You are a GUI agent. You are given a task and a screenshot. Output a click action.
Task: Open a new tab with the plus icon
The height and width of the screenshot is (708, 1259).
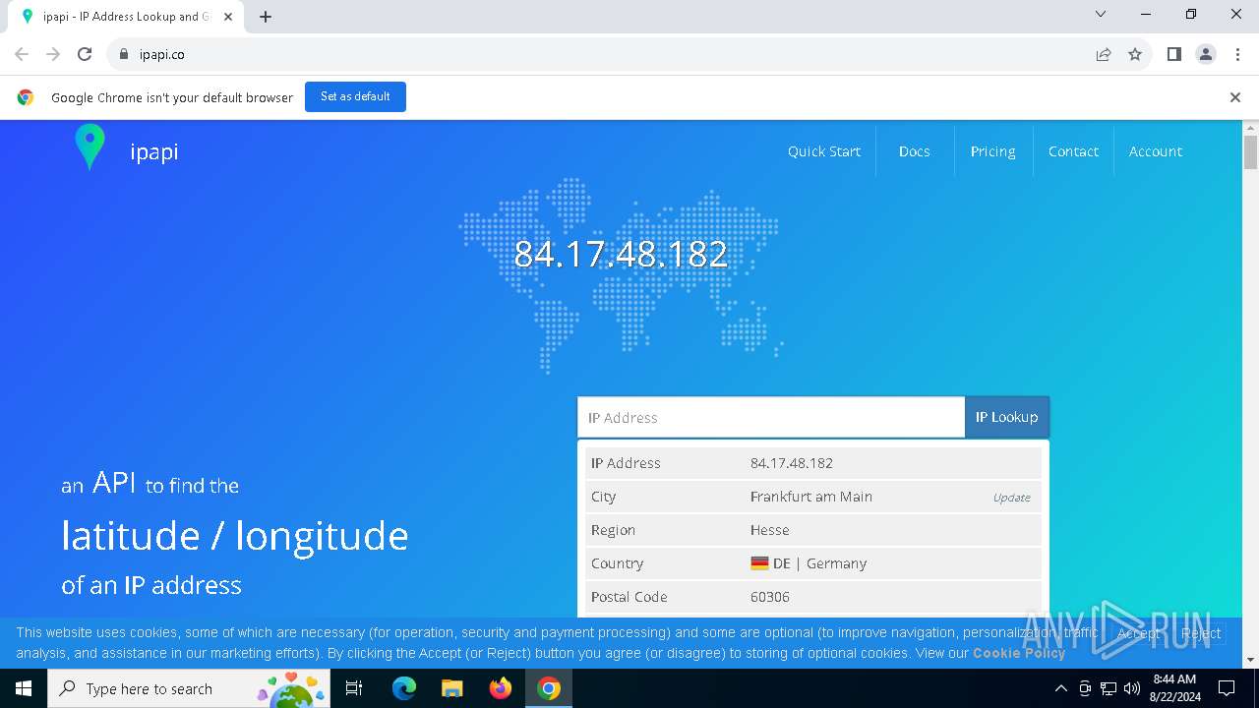[x=266, y=17]
